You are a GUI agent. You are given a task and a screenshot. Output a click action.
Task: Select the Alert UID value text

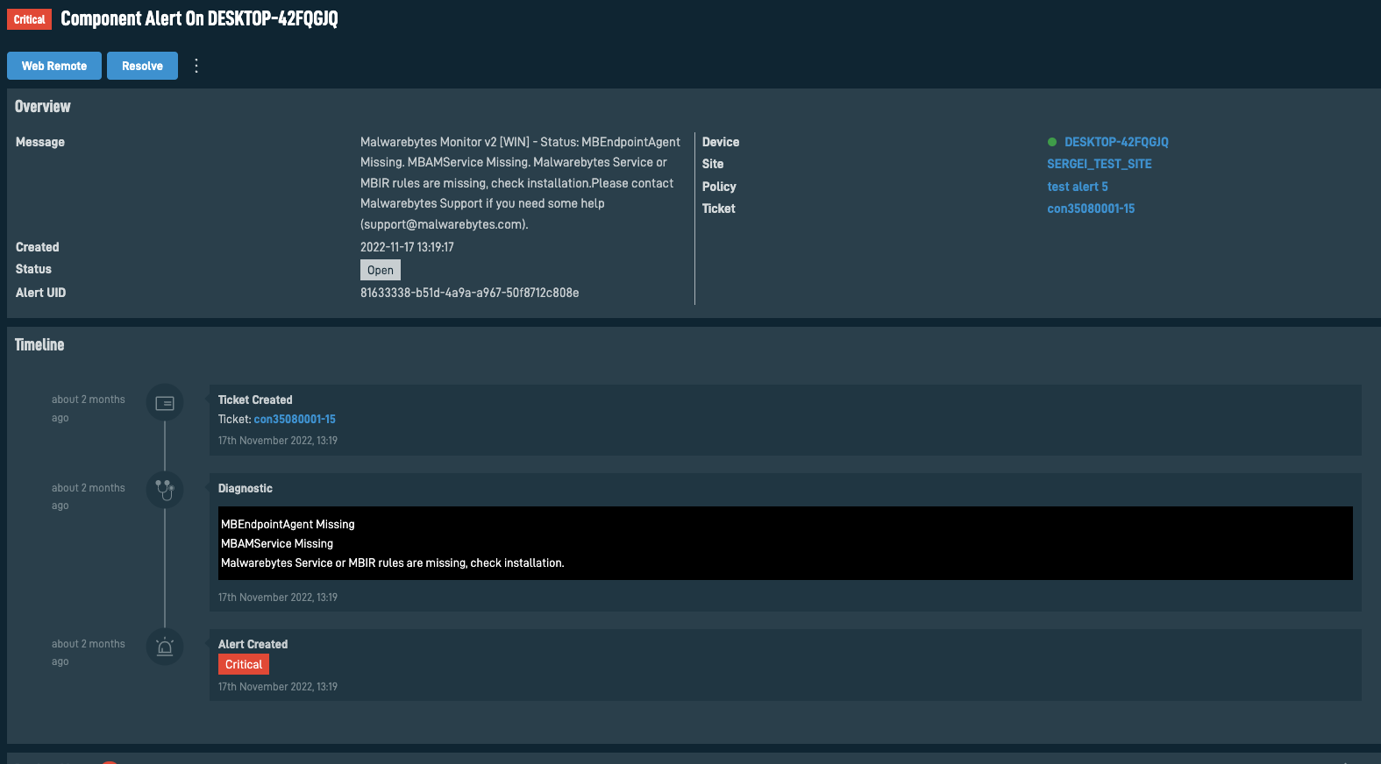470,293
